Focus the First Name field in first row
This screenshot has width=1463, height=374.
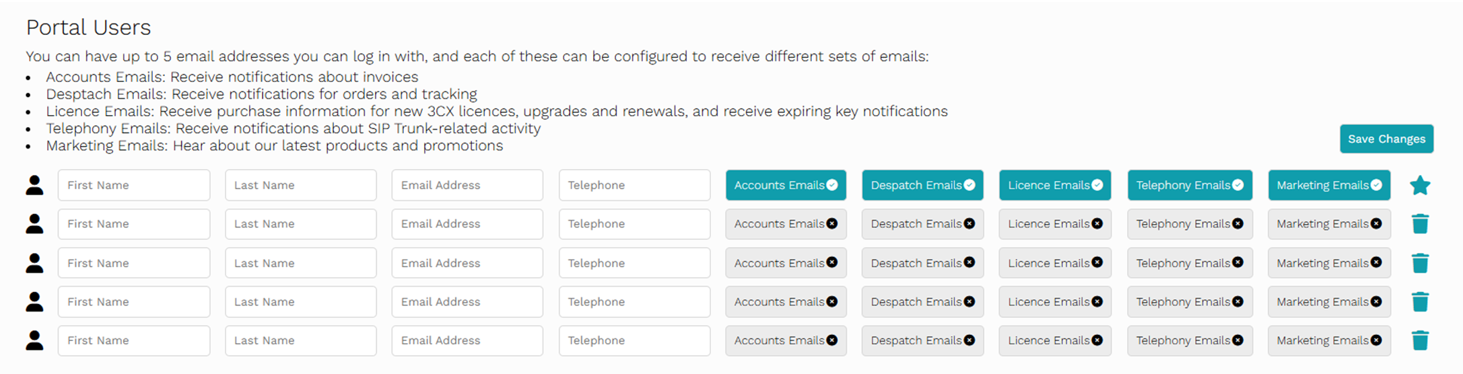point(134,185)
